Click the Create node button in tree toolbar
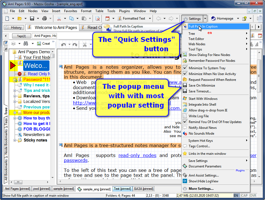265x200 pixels. [43, 44]
